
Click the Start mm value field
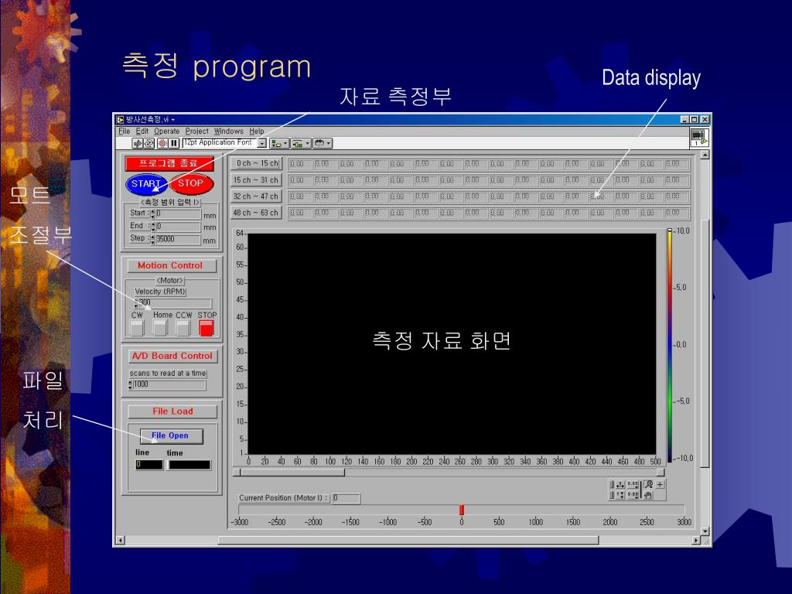tap(178, 213)
